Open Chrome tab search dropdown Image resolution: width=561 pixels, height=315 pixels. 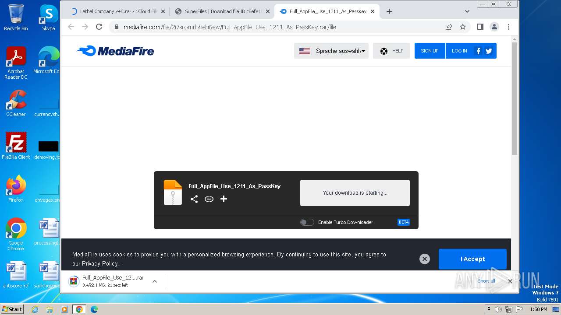tap(467, 11)
